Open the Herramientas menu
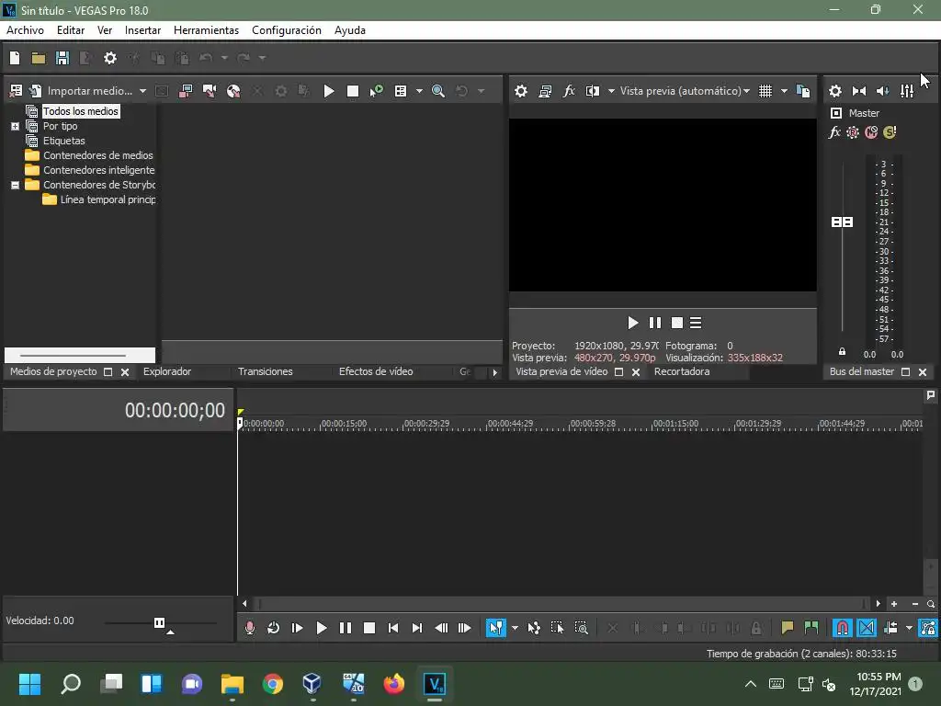 tap(206, 30)
